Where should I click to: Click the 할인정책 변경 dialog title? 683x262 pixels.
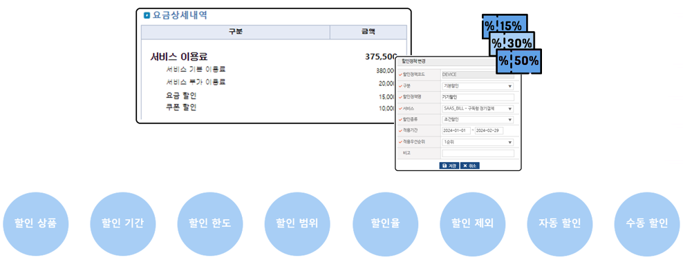pos(413,61)
